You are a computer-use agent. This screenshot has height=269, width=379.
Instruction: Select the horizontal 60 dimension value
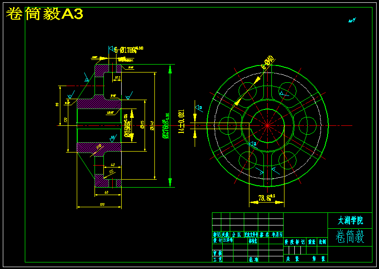coord(106,193)
